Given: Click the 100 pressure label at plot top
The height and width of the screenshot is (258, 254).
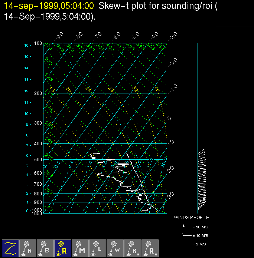Looking at the screenshot, I should (x=38, y=44).
